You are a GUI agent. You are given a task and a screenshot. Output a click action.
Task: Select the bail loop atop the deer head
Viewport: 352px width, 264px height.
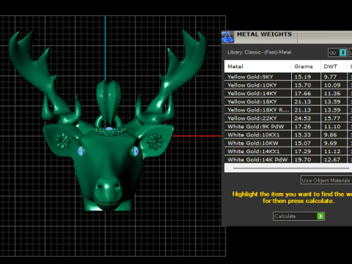[109, 103]
